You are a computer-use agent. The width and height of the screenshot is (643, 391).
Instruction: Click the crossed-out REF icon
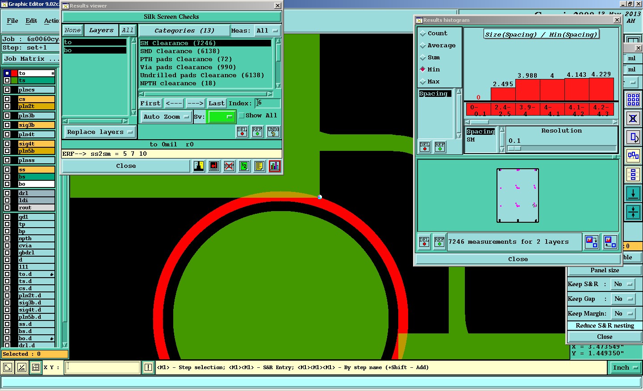click(229, 166)
